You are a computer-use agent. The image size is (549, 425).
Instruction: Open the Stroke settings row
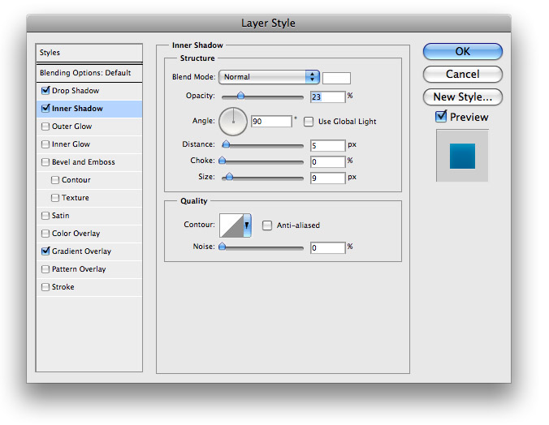point(89,287)
